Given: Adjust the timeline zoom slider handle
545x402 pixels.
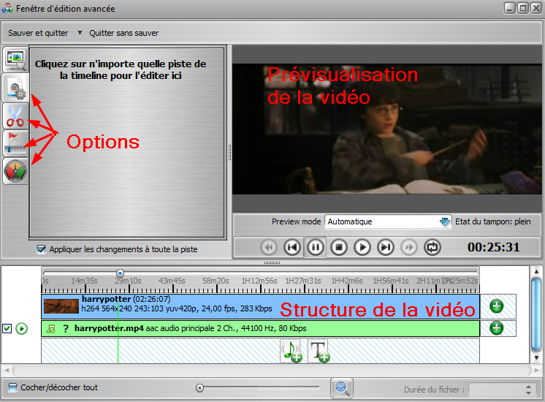Looking at the screenshot, I should coord(200,387).
